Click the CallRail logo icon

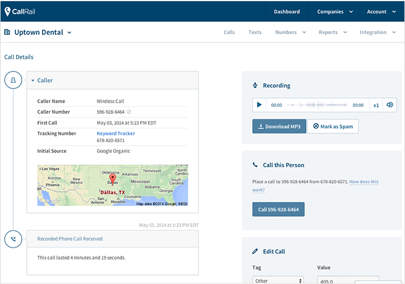[x=8, y=11]
